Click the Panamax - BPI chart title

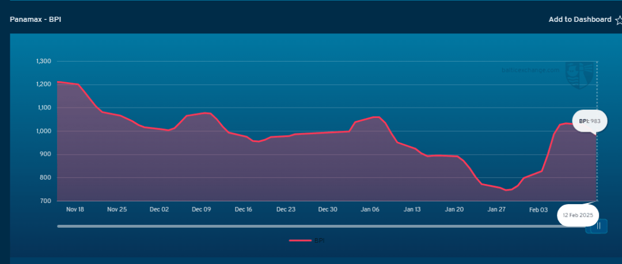coord(35,20)
